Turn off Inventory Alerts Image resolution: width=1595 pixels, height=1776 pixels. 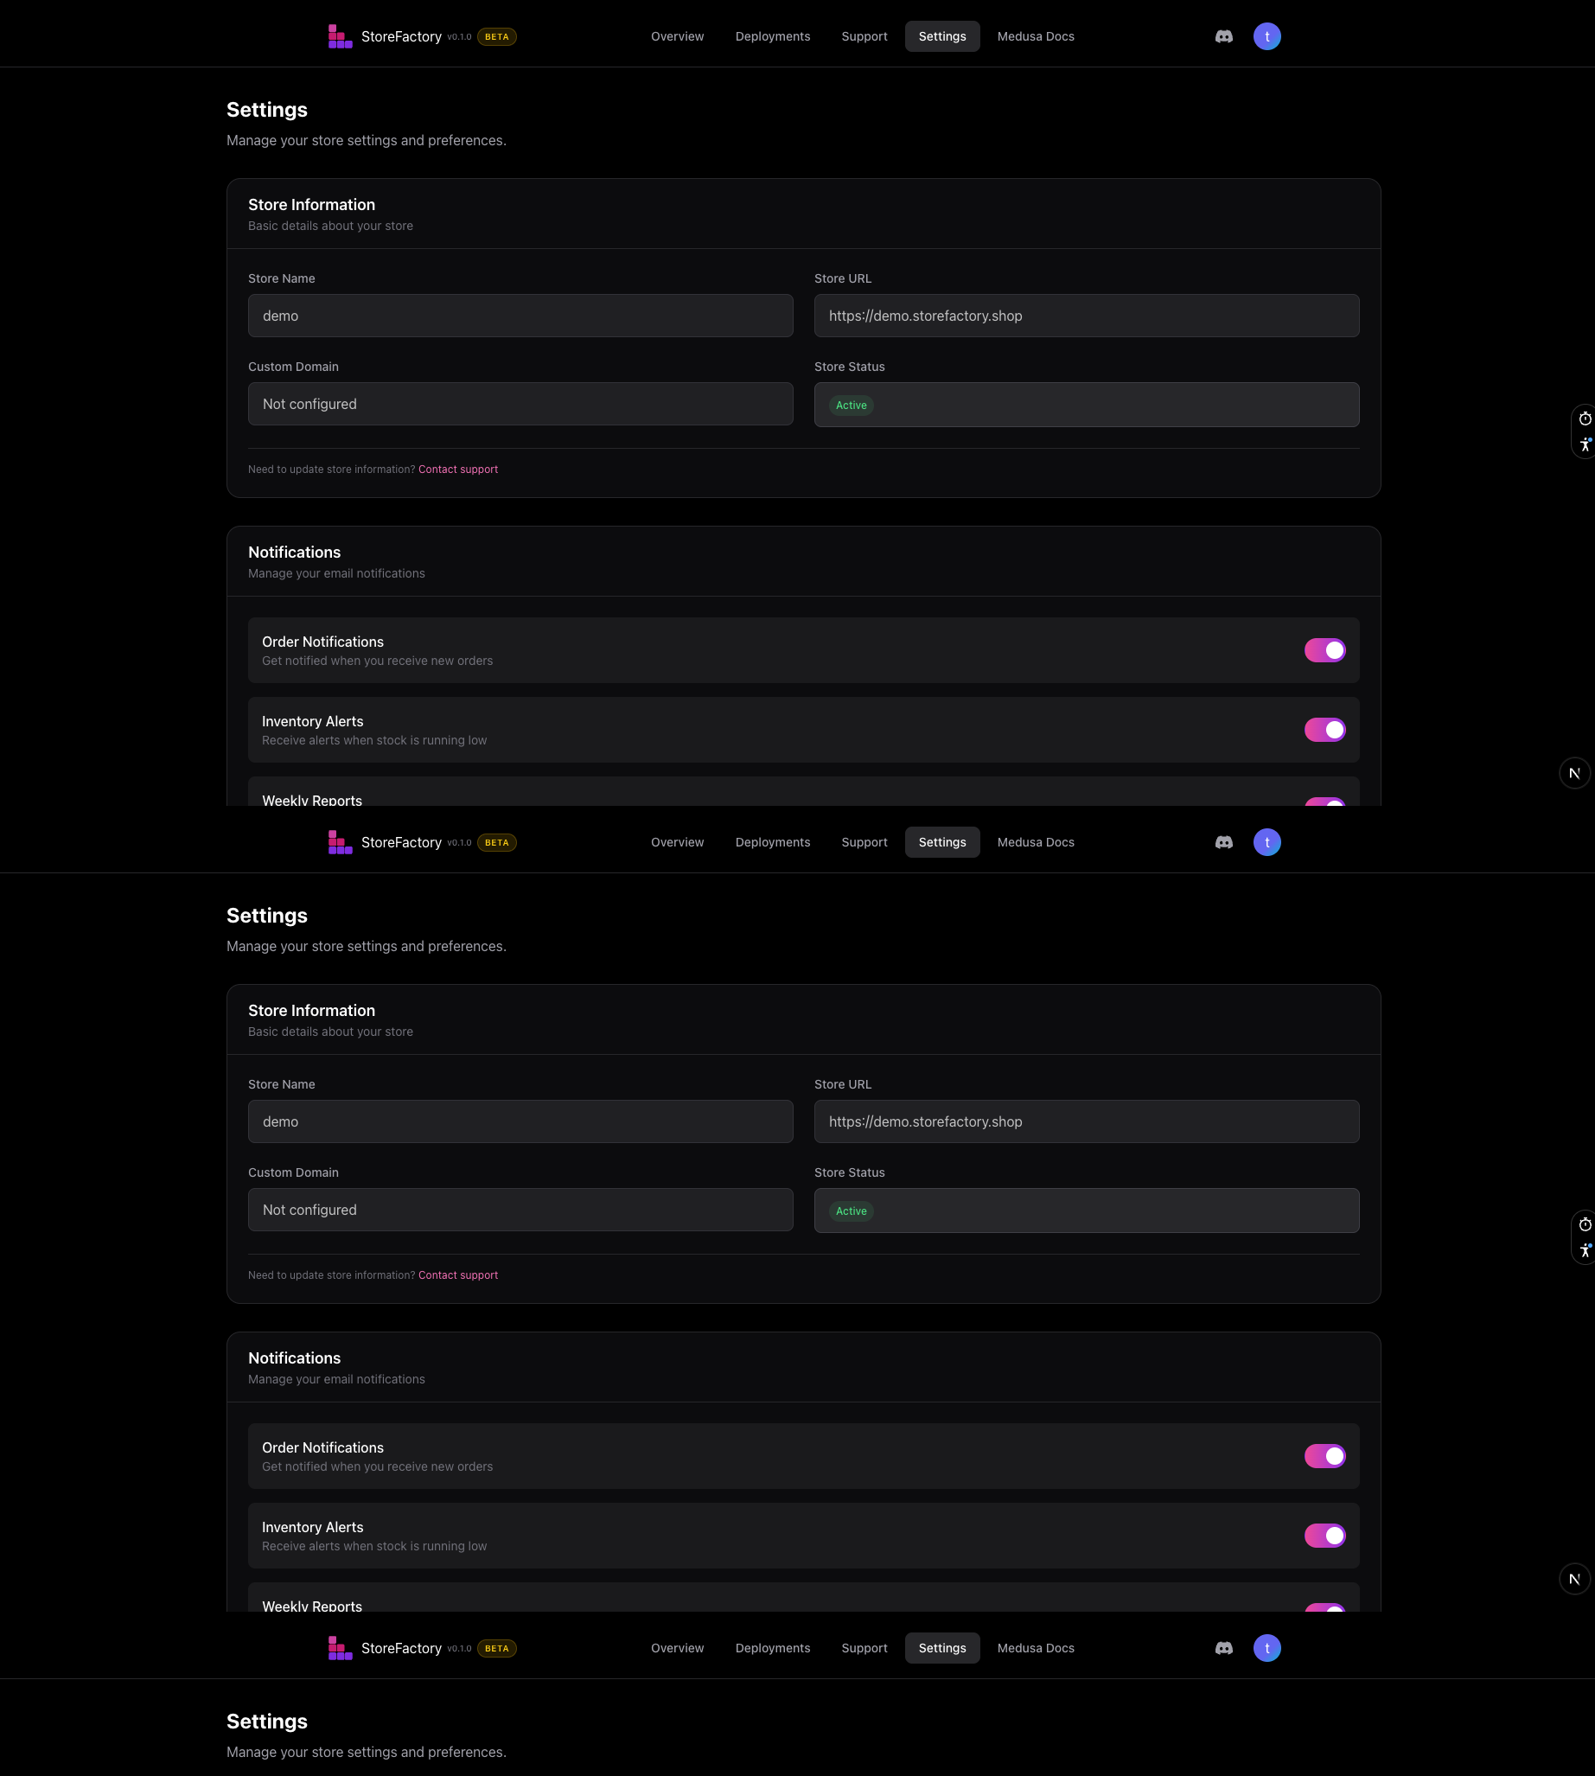1325,728
